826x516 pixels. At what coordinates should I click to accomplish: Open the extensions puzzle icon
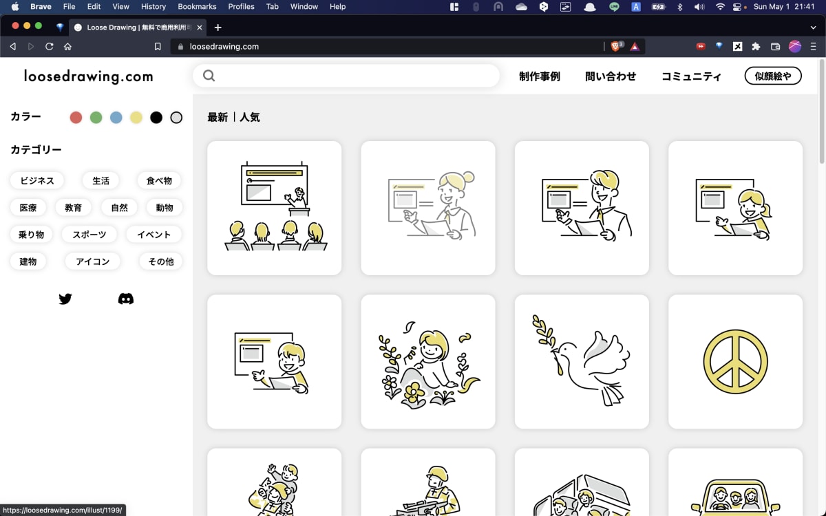(x=756, y=47)
